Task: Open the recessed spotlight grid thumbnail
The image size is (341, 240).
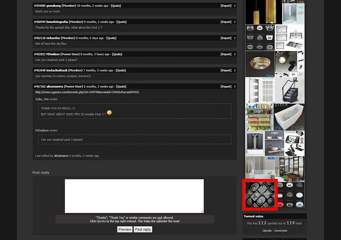Action: pos(260,37)
